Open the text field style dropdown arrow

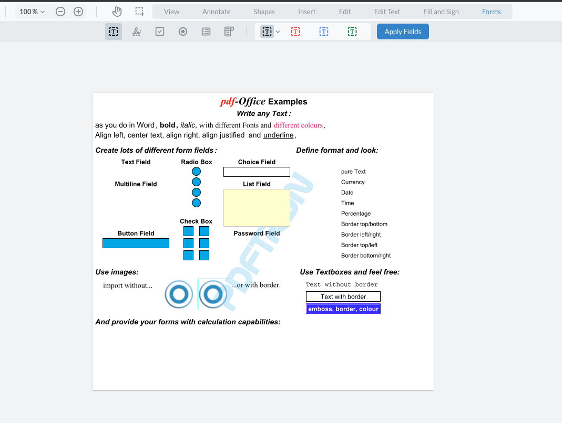[278, 31]
